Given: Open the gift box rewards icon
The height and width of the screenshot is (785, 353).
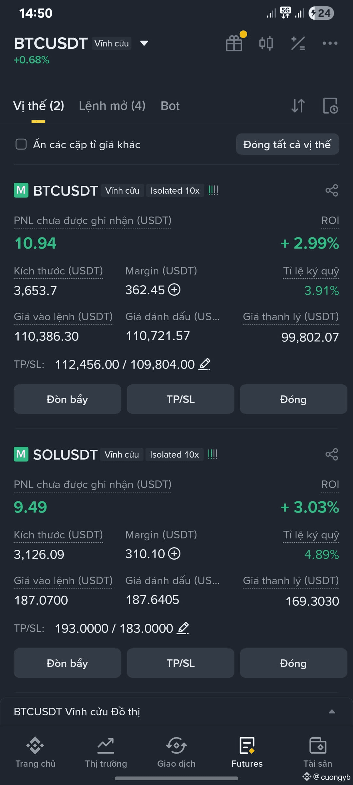Looking at the screenshot, I should pos(234,43).
